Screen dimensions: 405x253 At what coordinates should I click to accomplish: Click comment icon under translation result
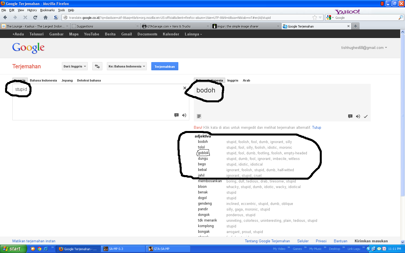350,116
